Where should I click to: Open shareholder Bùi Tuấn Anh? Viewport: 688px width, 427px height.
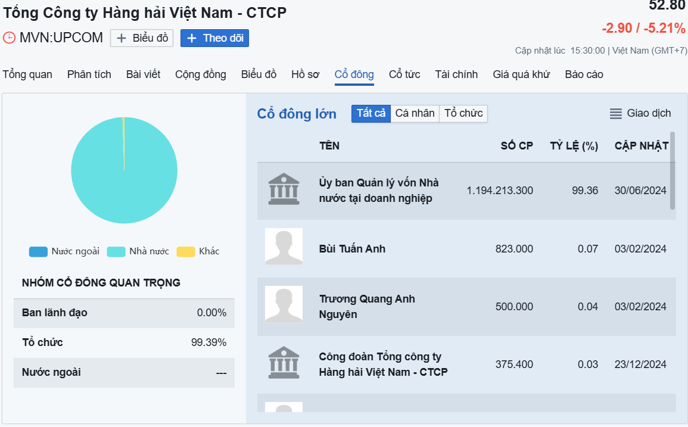click(x=352, y=249)
